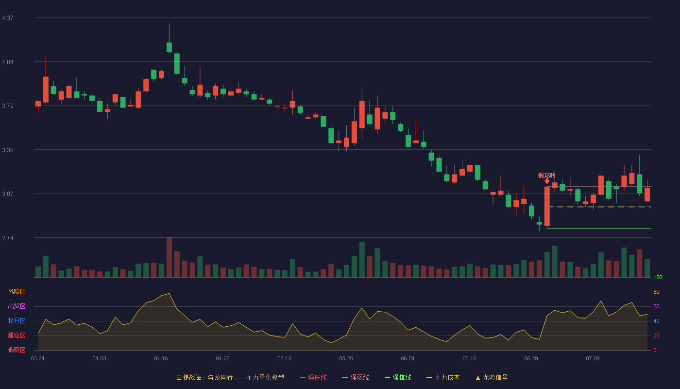Viewport: 680px width, 389px height.
Task: Click the 3.39 price axis label
Action: pyautogui.click(x=8, y=150)
